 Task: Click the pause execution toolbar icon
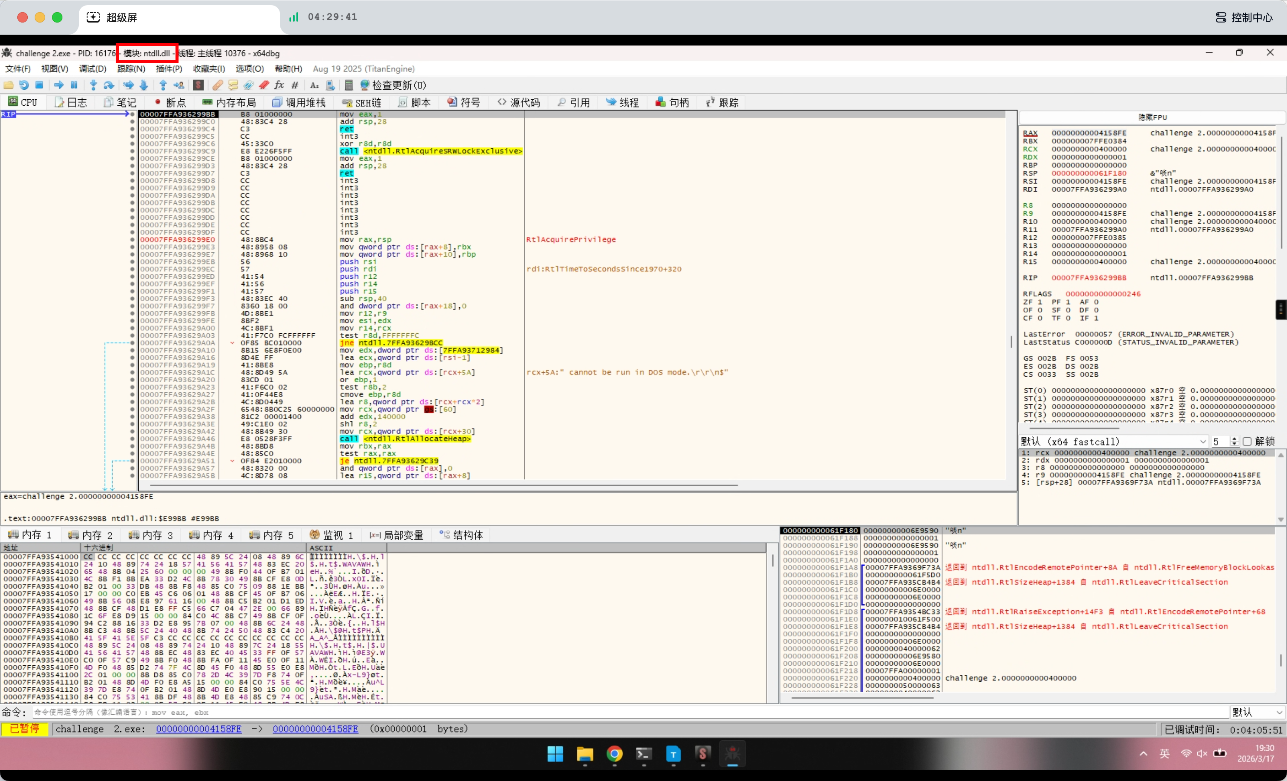pos(74,85)
